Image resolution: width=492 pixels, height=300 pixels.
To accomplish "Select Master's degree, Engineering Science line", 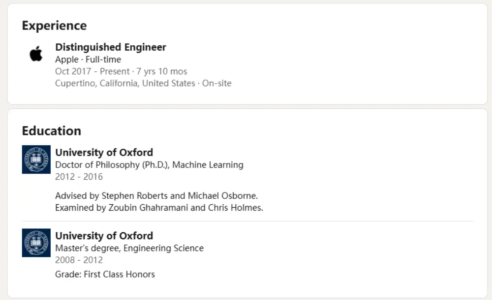I will coord(129,248).
